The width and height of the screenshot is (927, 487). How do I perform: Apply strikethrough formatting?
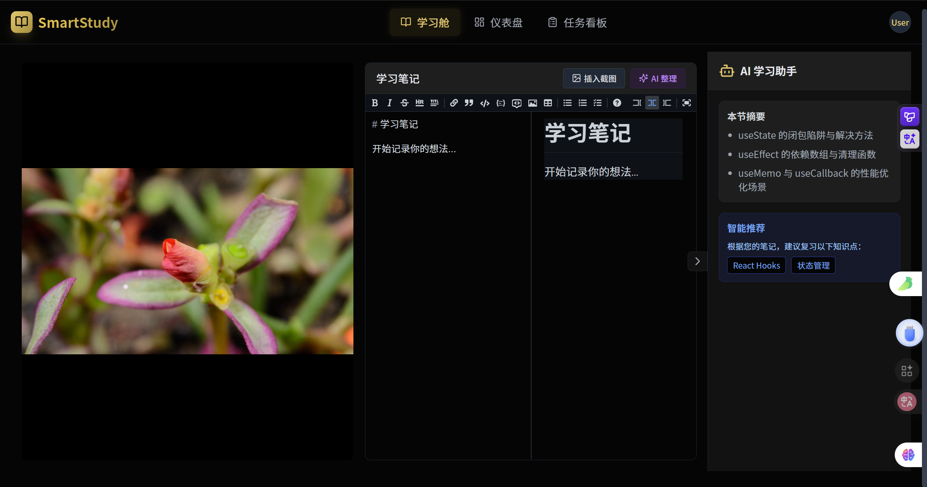[404, 103]
